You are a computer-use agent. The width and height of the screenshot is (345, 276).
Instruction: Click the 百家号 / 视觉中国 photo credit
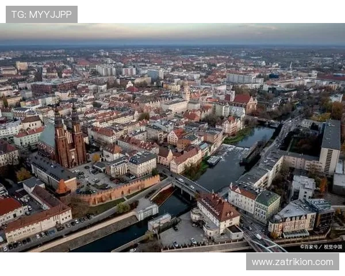pos(321,247)
